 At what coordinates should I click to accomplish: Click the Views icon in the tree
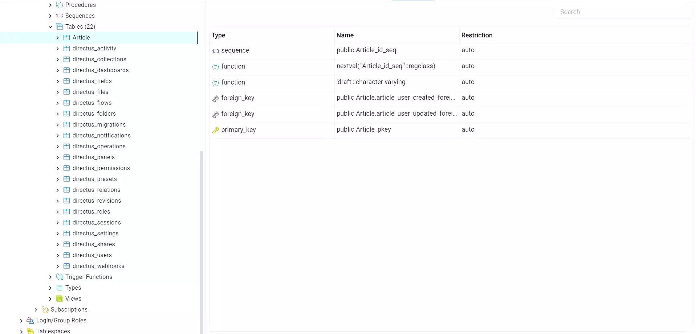(x=59, y=298)
